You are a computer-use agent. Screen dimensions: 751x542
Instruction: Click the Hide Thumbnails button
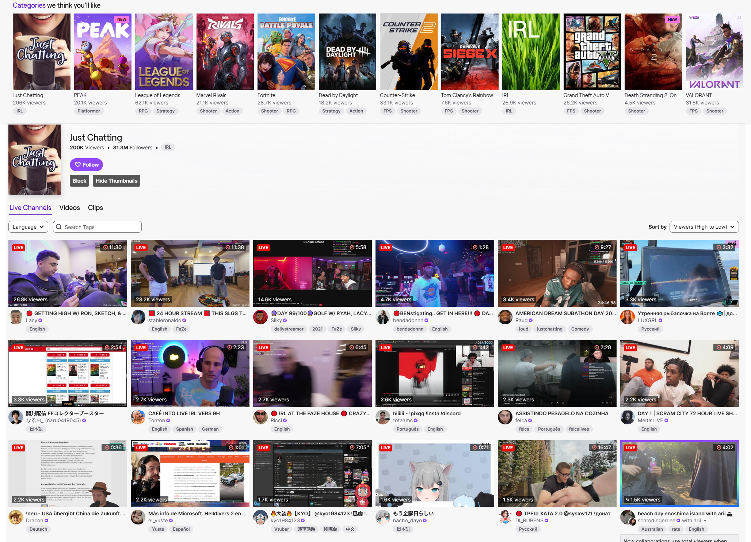pos(117,181)
